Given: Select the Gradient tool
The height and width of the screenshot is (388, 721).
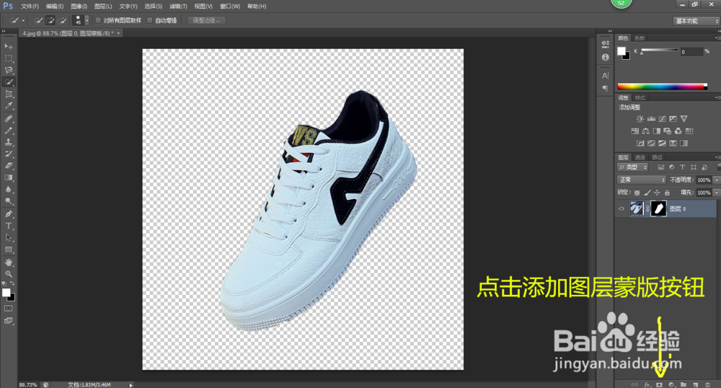Looking at the screenshot, I should tap(8, 177).
